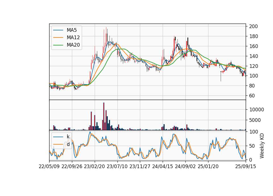Click the green MA20 legend line sample

tap(58, 45)
